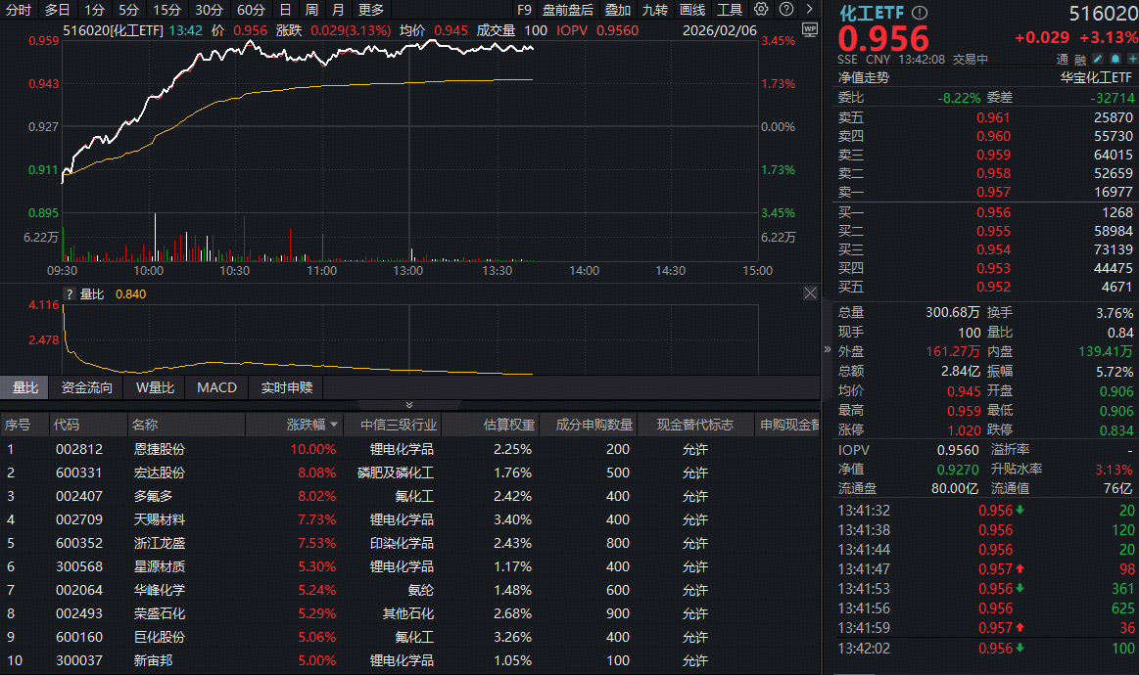Click the 通 badge next to SSE quote

coord(1063,60)
